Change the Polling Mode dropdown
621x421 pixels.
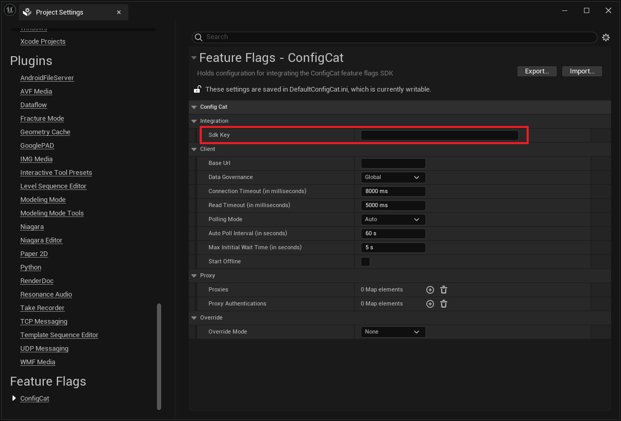(x=393, y=219)
